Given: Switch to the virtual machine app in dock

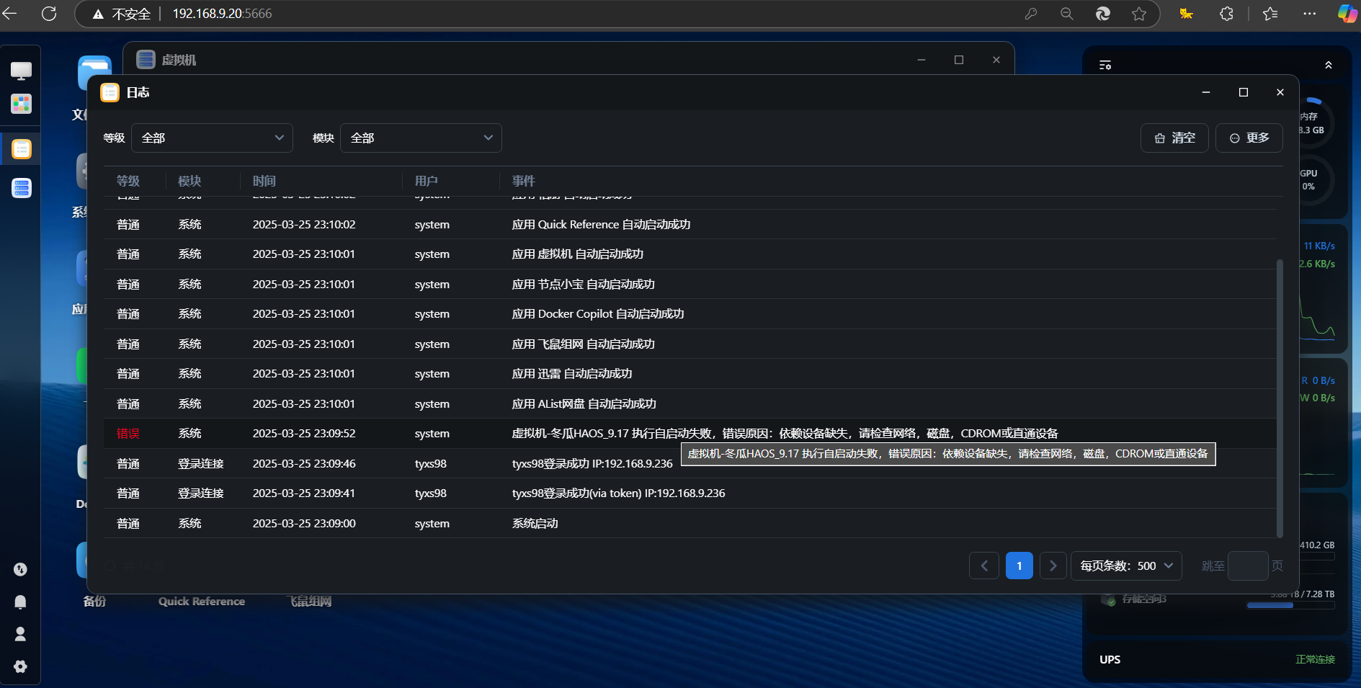Looking at the screenshot, I should [x=22, y=188].
